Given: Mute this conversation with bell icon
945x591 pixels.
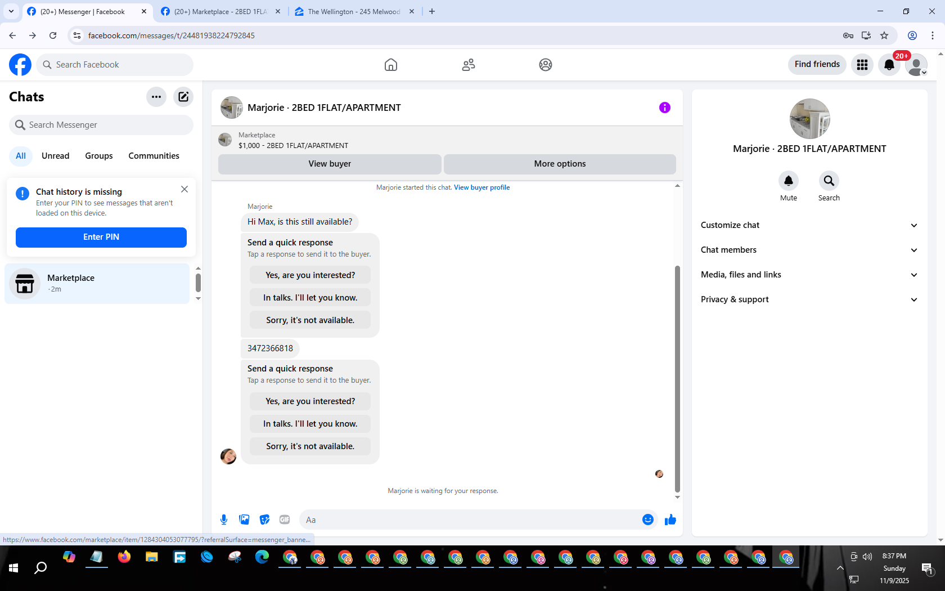Looking at the screenshot, I should tap(789, 181).
